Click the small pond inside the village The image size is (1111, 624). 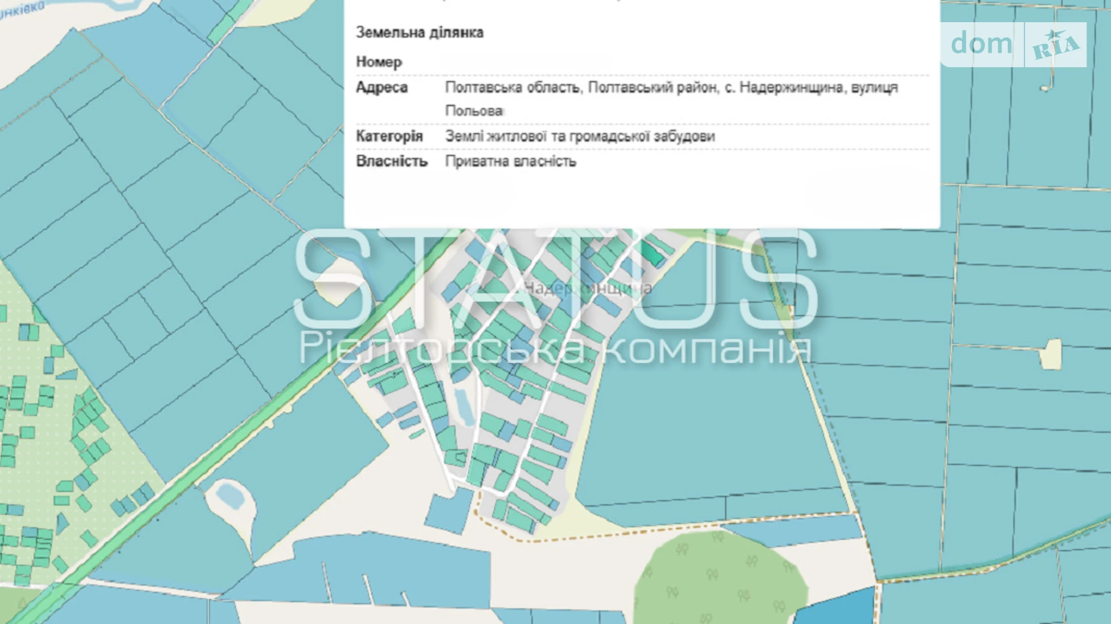[x=463, y=407]
